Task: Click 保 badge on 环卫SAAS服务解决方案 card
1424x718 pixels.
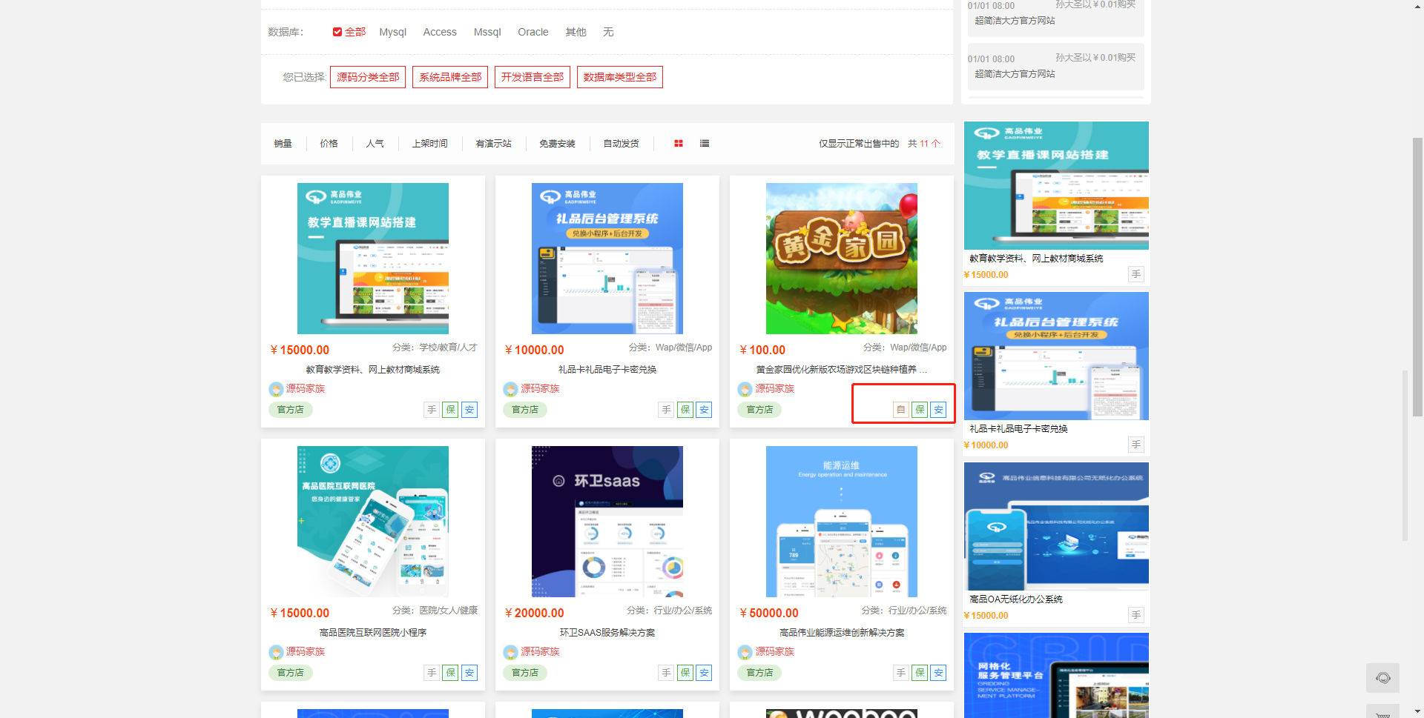Action: (x=685, y=673)
